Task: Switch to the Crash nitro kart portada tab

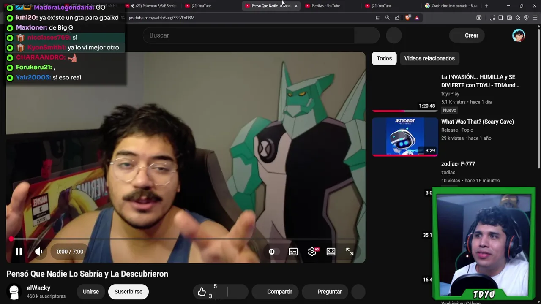Action: [452, 6]
